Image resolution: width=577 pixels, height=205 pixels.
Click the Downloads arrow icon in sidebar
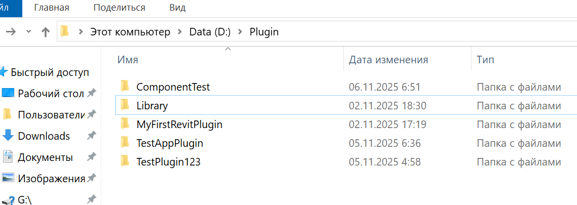(8, 136)
